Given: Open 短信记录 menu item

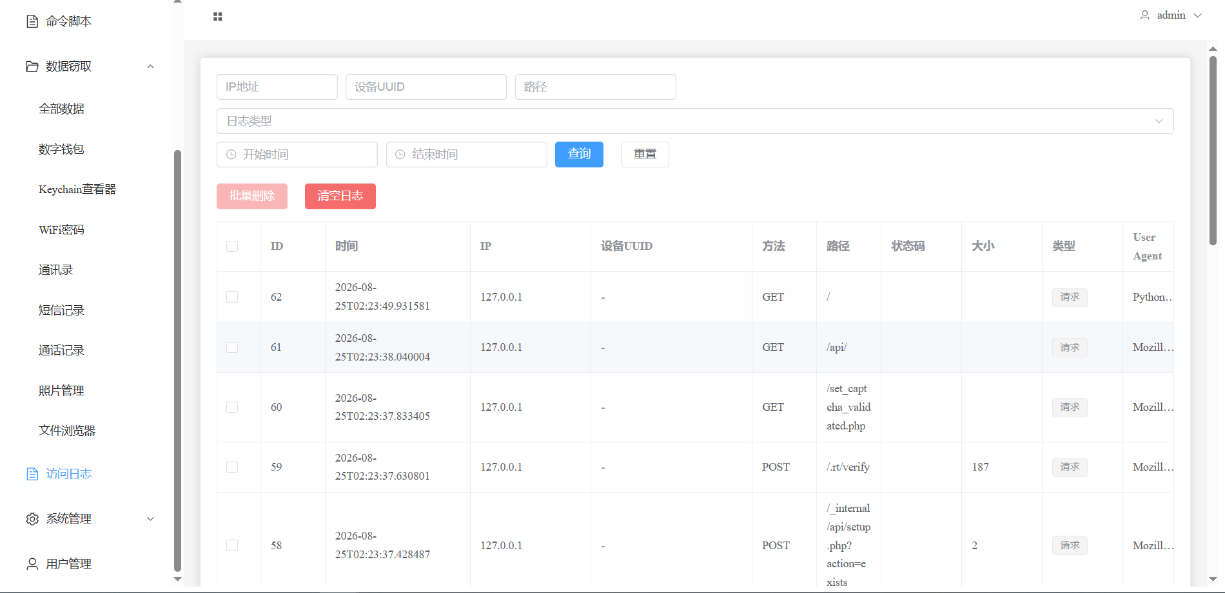Looking at the screenshot, I should [x=61, y=311].
